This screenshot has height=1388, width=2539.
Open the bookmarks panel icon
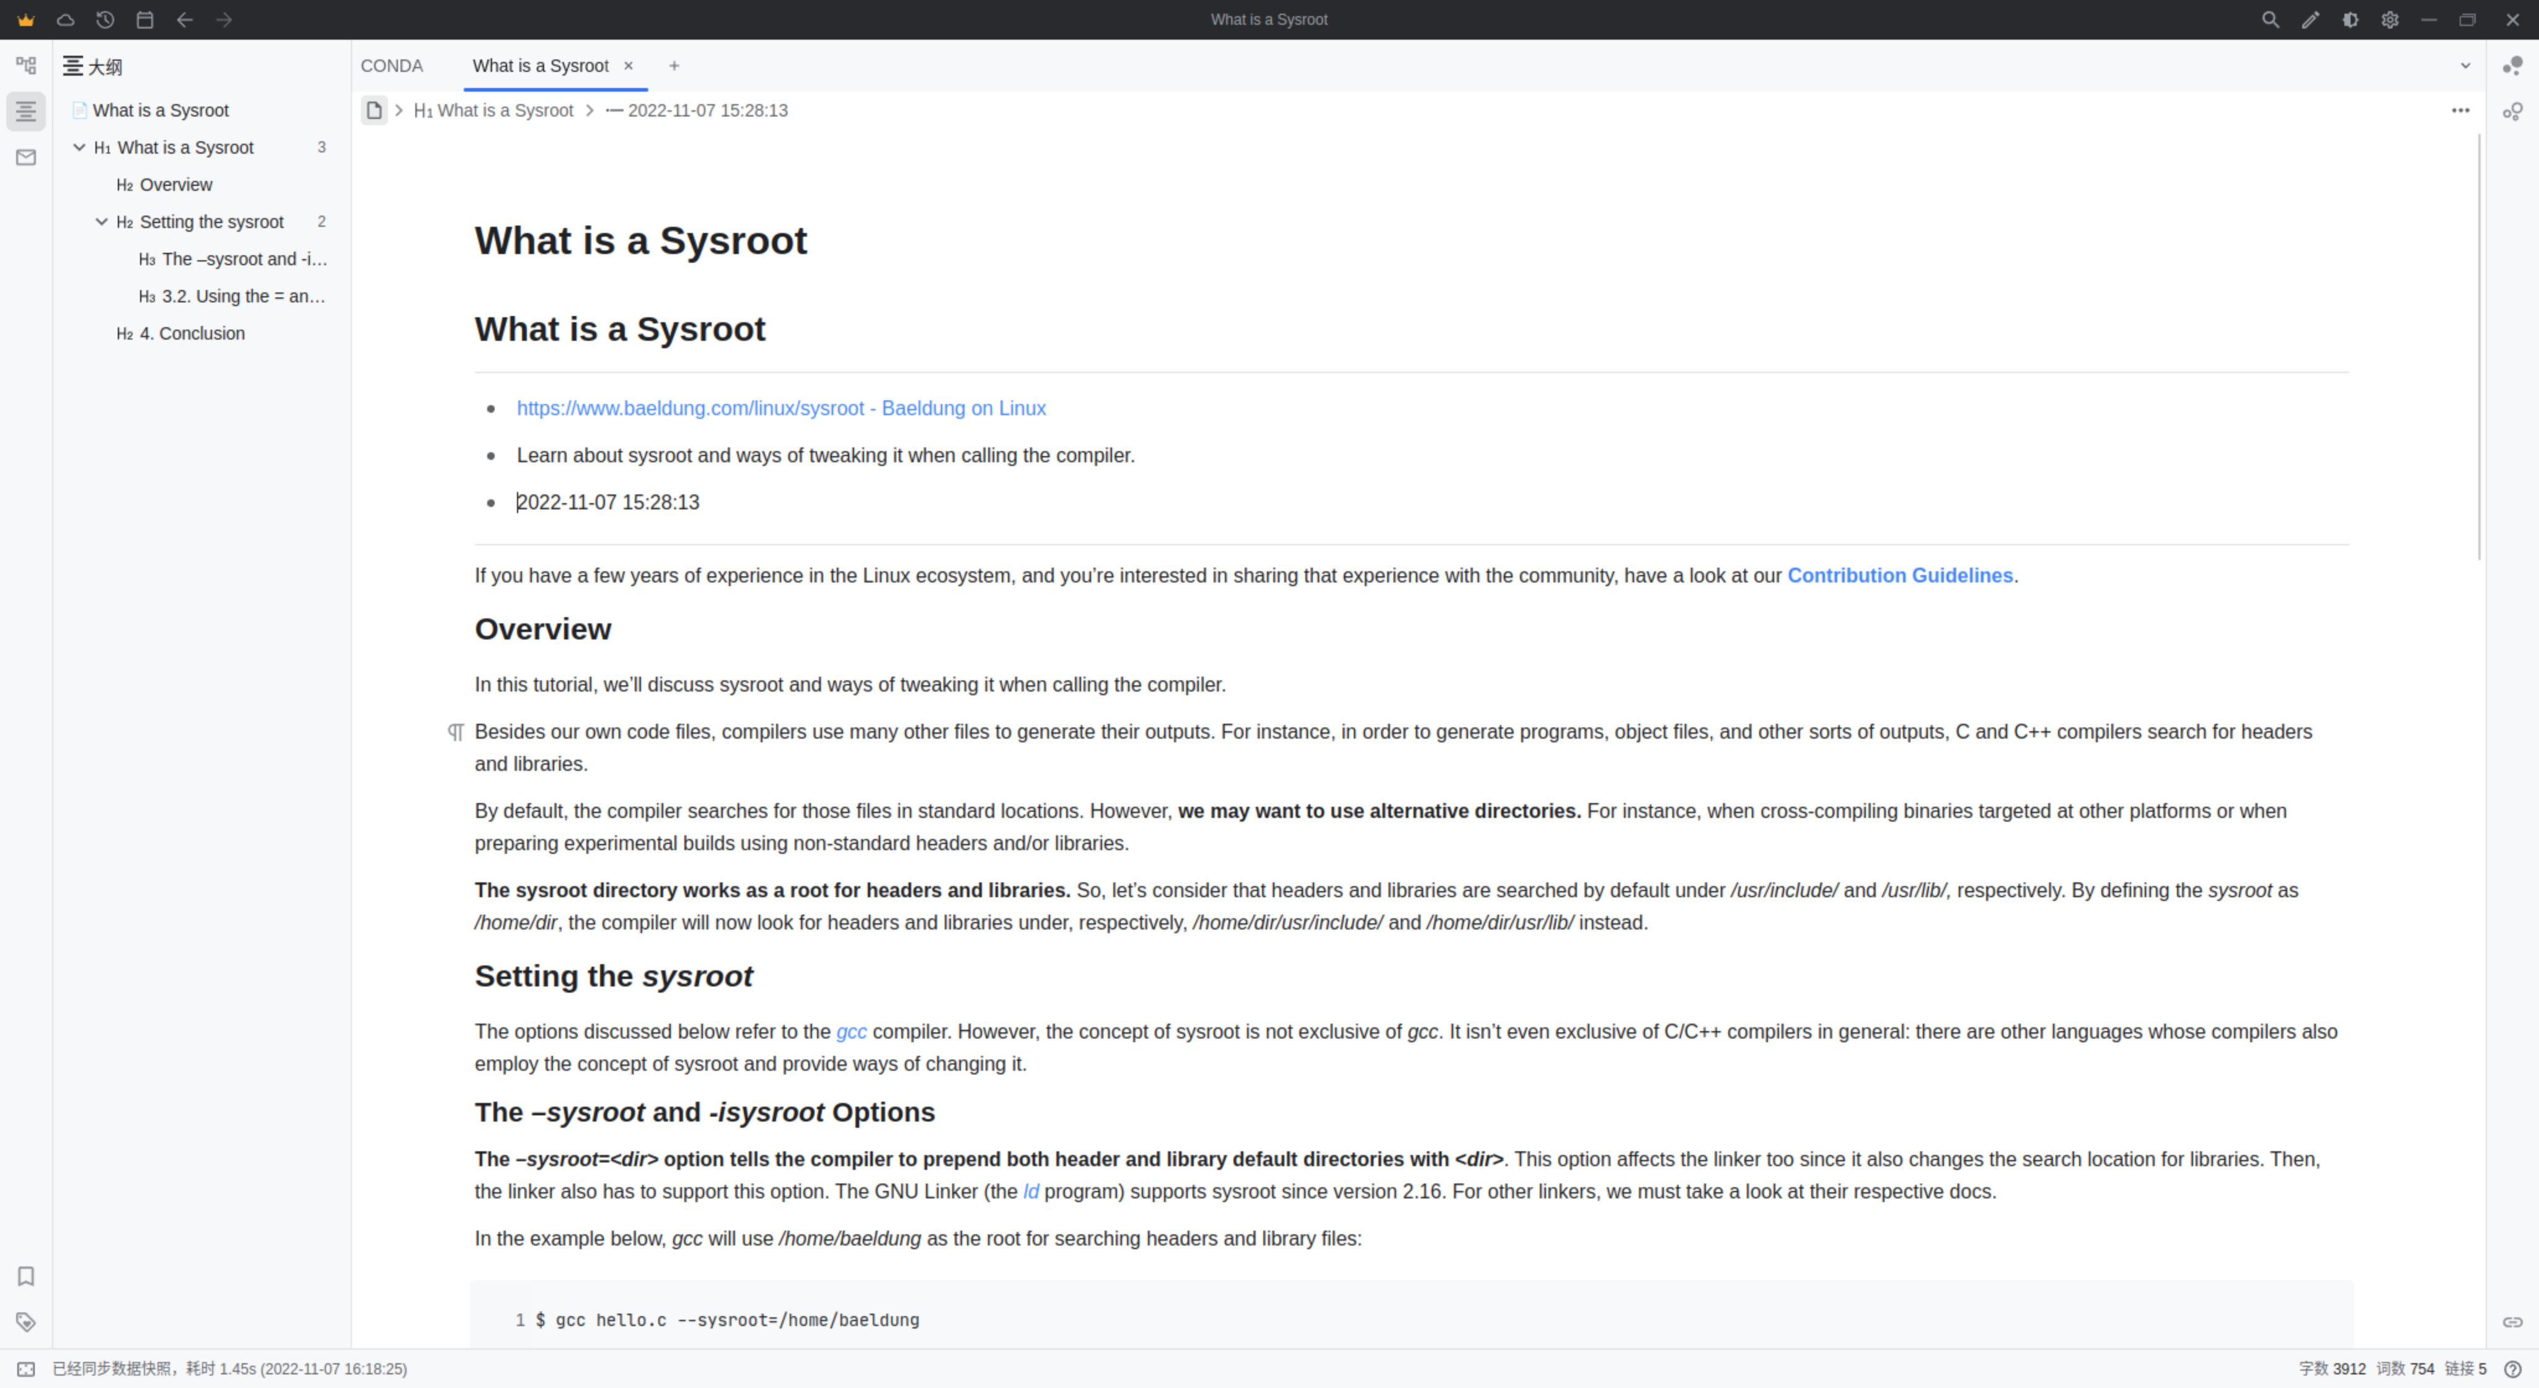pos(27,1276)
